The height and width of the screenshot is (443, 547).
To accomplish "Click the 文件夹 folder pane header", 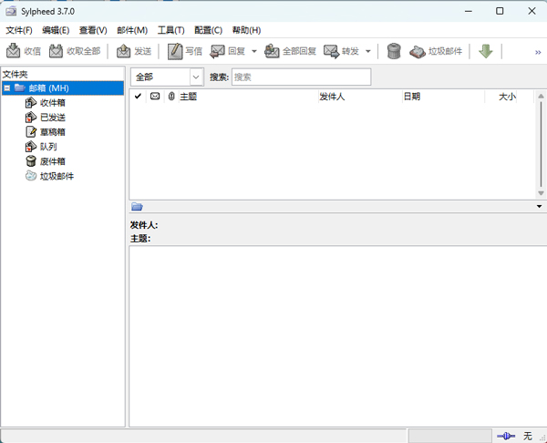I will [x=63, y=74].
